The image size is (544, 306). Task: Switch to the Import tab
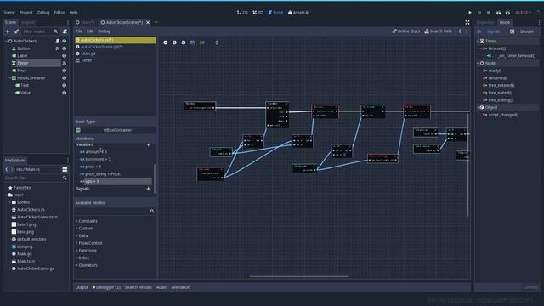point(28,23)
